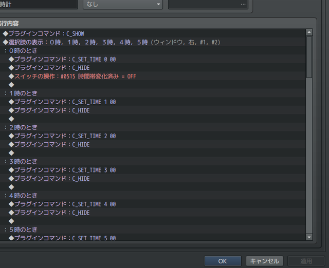Click the 時計 name field
Screen dimensions: 329x268
tap(39, 4)
